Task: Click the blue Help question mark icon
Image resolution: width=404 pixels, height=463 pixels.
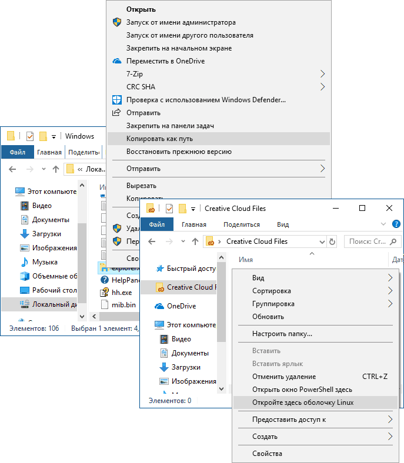Action: point(396,224)
